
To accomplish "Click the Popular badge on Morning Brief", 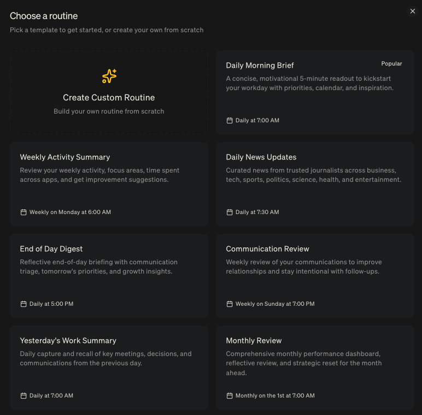I will tap(391, 64).
